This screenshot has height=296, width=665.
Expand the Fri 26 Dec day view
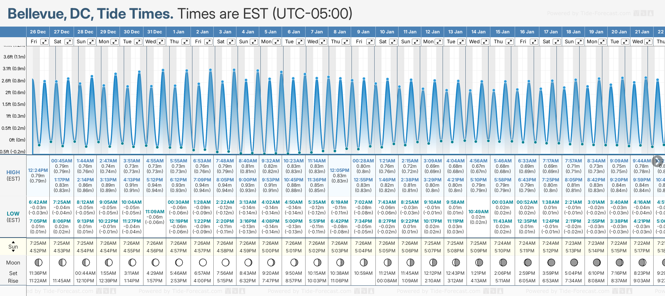coord(44,42)
